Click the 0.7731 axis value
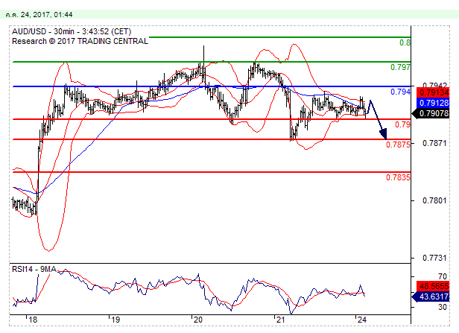The image size is (459, 333). (x=434, y=258)
